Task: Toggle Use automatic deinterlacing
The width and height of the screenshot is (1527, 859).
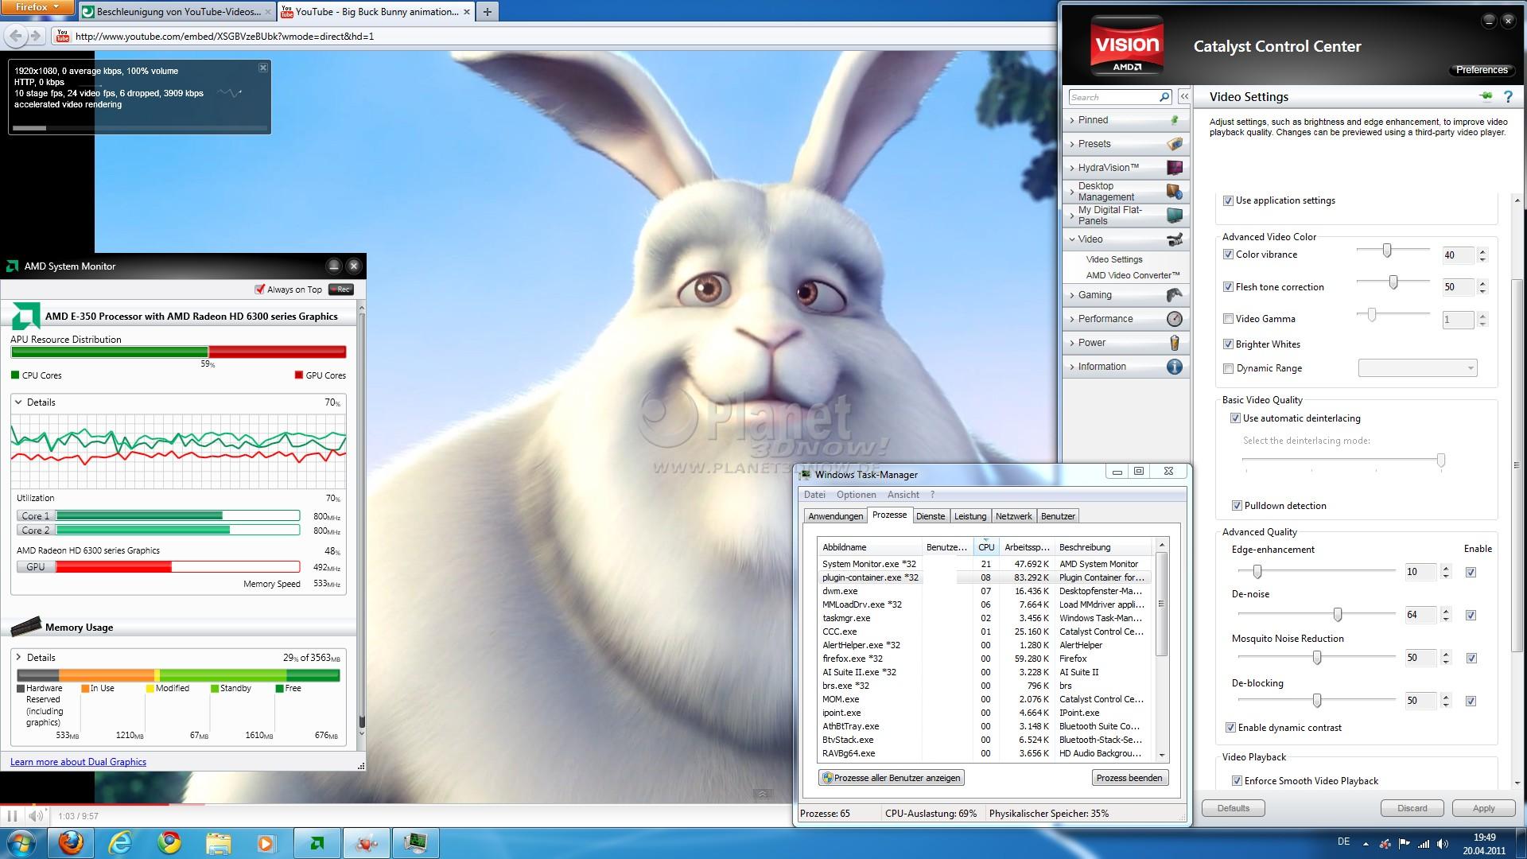Action: pos(1235,418)
